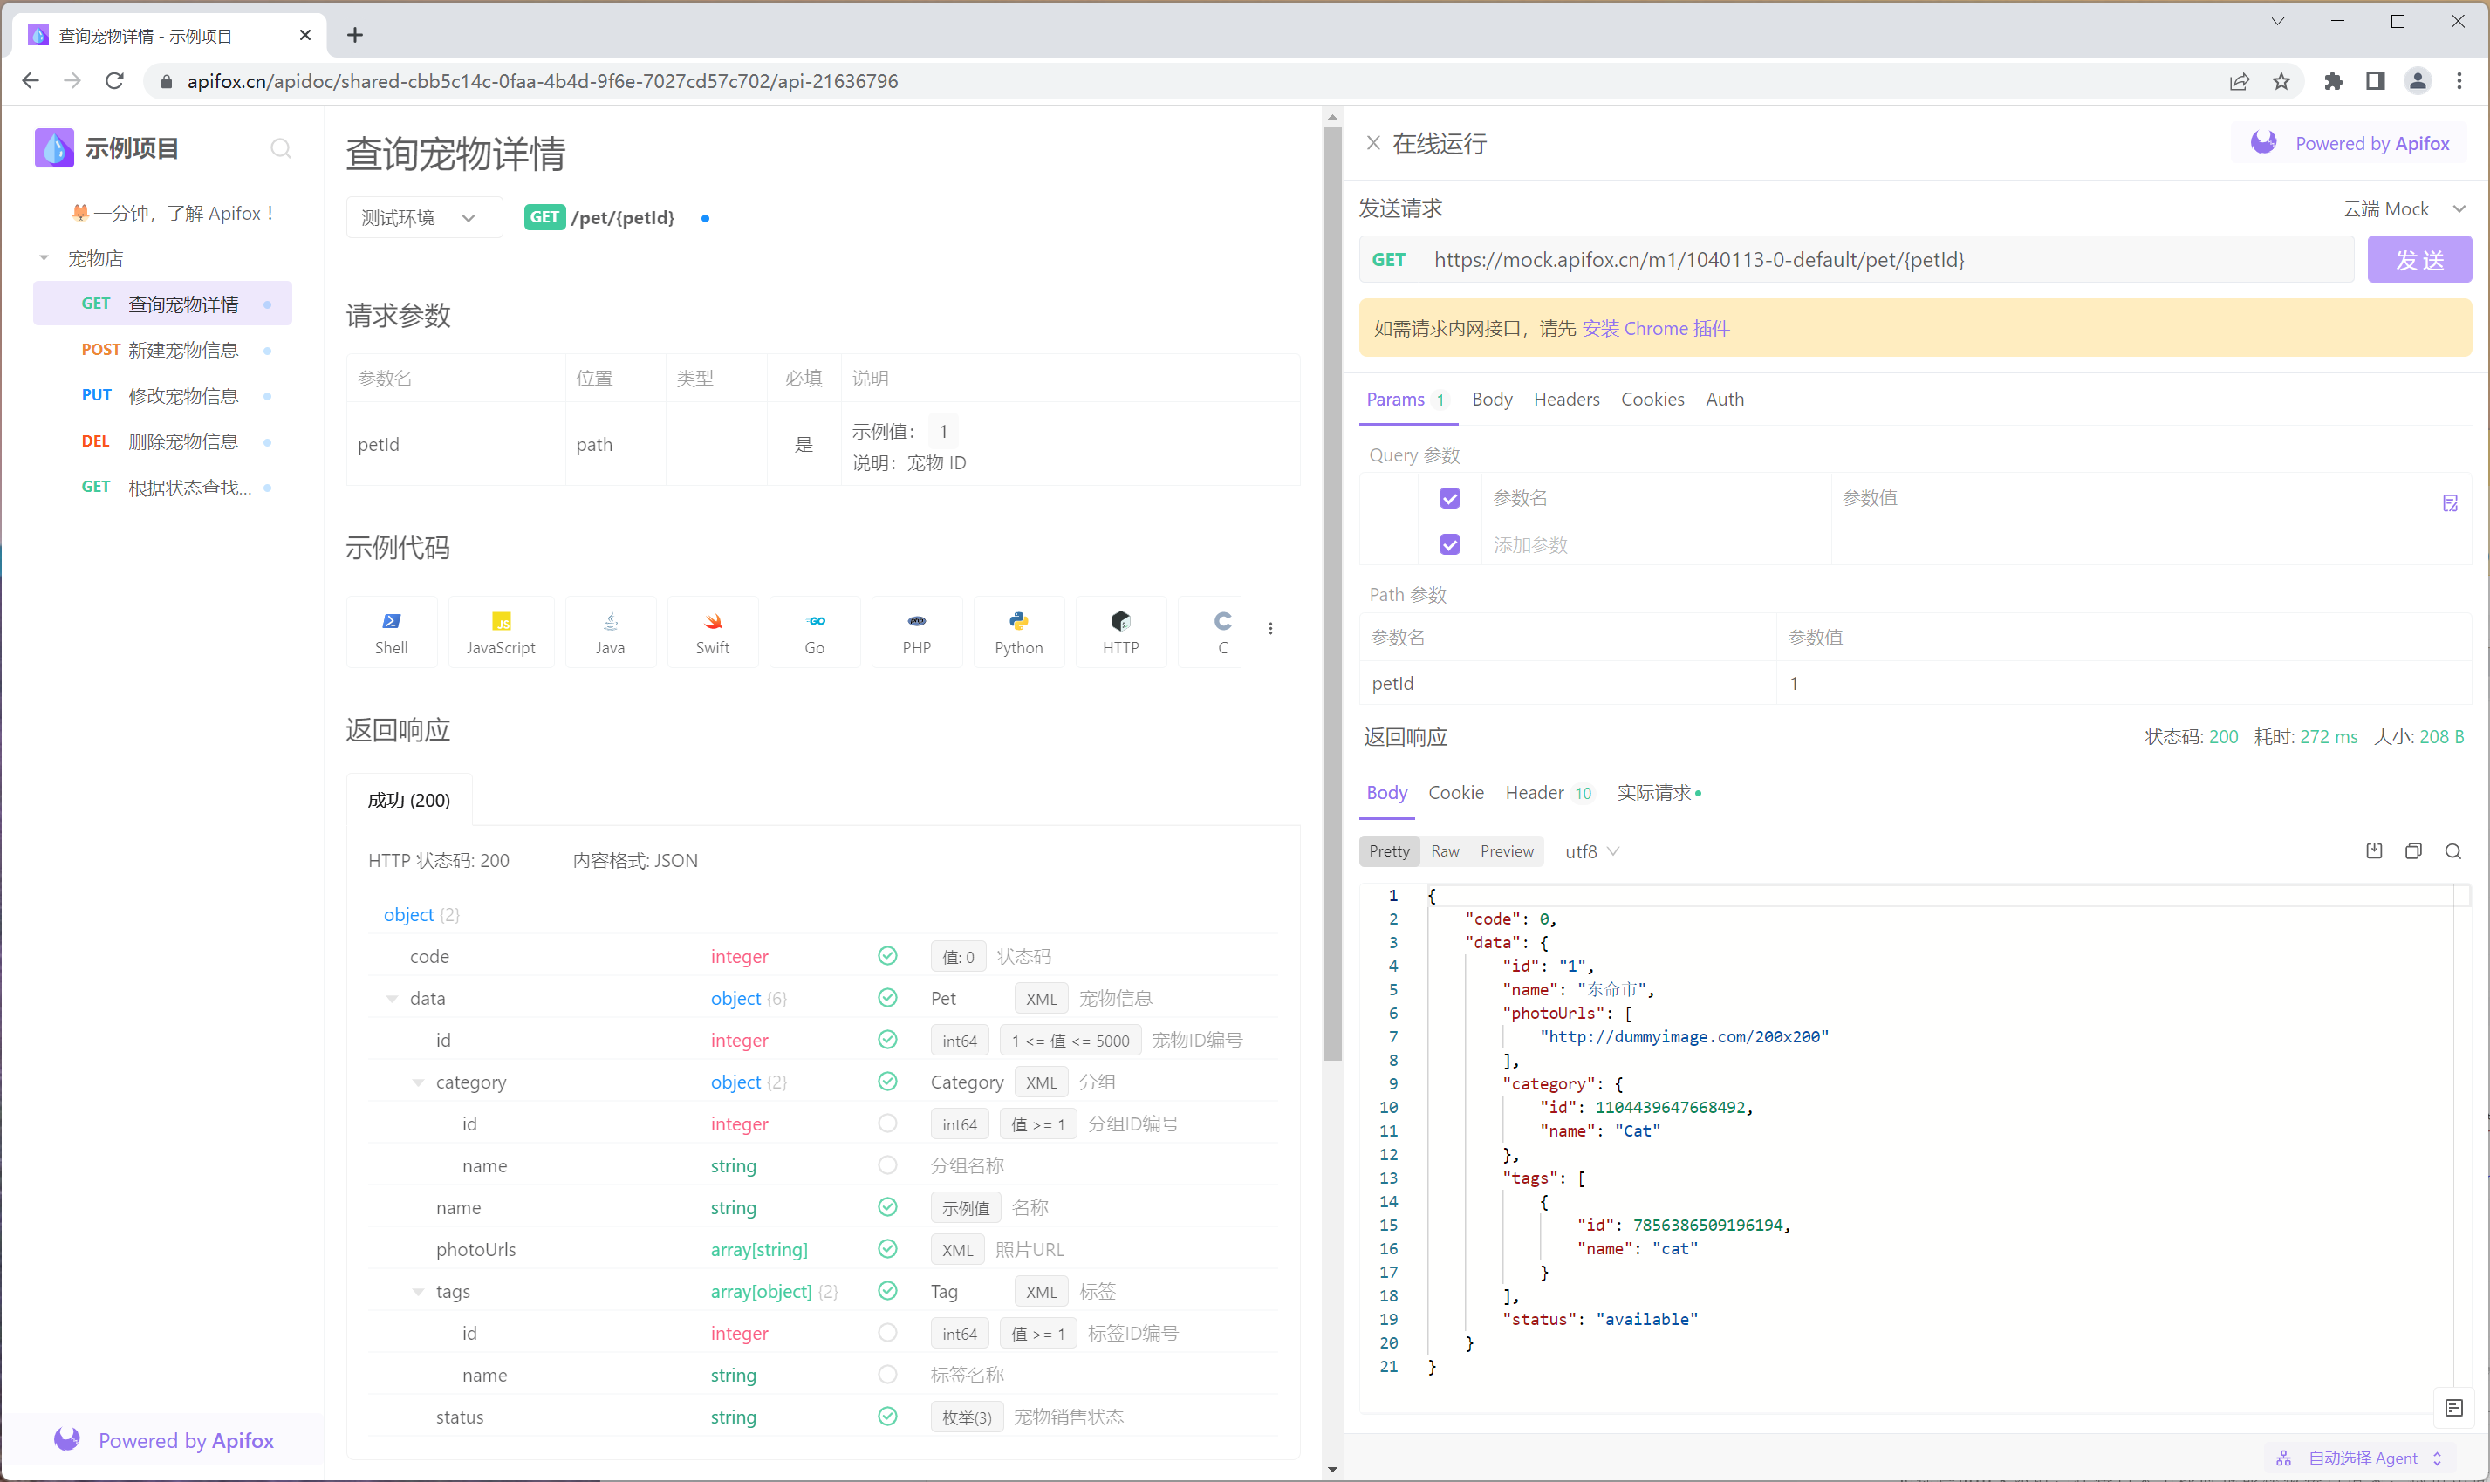2490x1482 pixels.
Task: Click the bulk edit query params icon
Action: (2450, 502)
